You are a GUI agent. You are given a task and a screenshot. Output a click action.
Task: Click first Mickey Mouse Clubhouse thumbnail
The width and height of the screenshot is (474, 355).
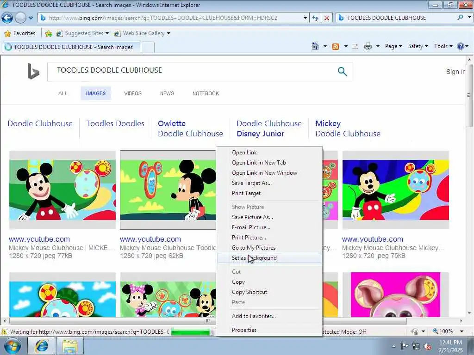pyautogui.click(x=62, y=190)
